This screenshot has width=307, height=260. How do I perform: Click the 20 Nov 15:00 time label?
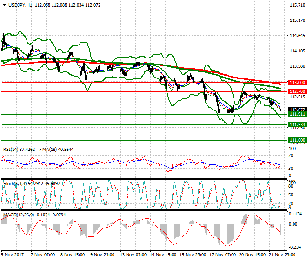pos(253,255)
